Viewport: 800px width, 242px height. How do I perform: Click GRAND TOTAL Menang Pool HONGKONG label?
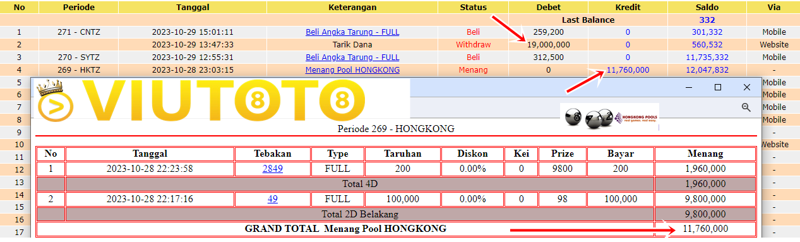tap(345, 229)
